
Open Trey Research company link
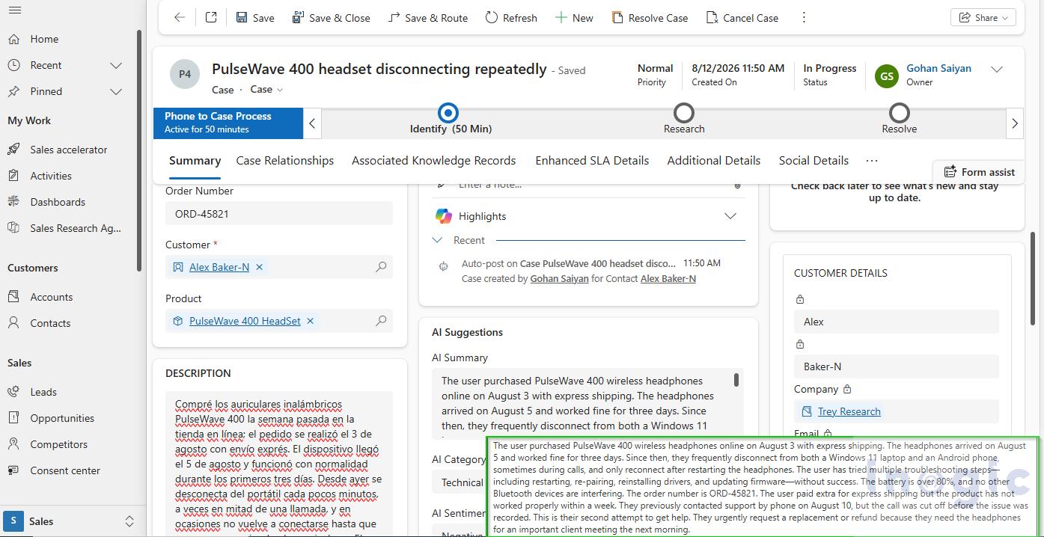849,411
